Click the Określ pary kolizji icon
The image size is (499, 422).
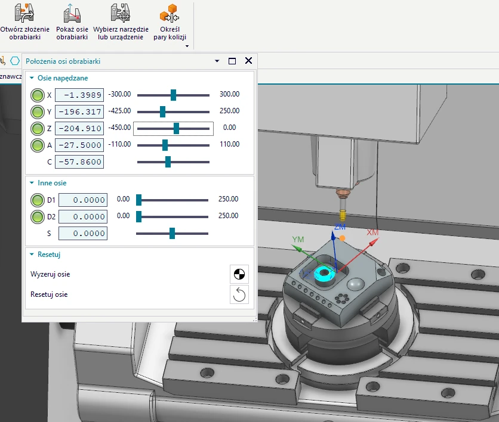(170, 13)
